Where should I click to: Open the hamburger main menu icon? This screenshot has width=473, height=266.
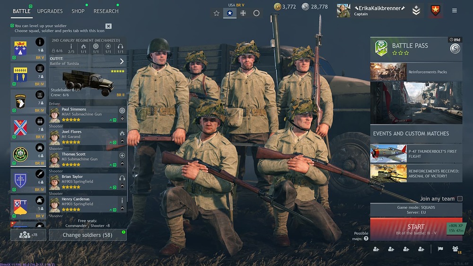click(454, 10)
